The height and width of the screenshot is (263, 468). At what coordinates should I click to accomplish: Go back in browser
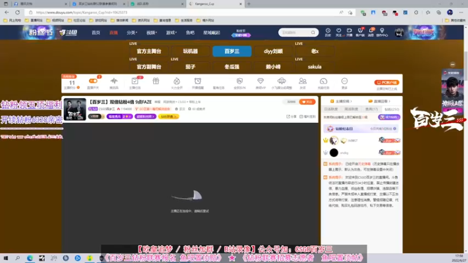(6, 12)
